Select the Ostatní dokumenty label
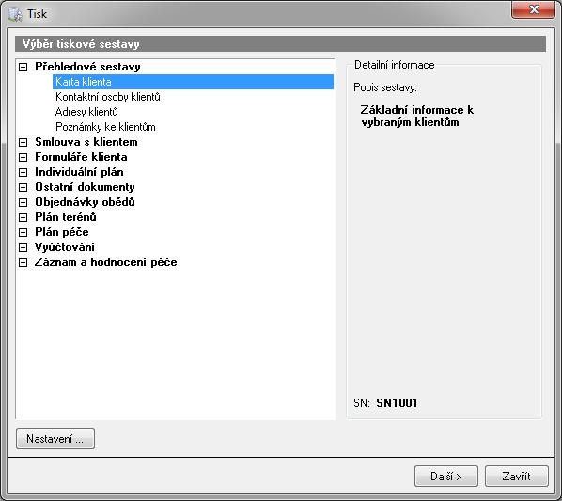Viewport: 562px width, 501px height. coord(85,187)
